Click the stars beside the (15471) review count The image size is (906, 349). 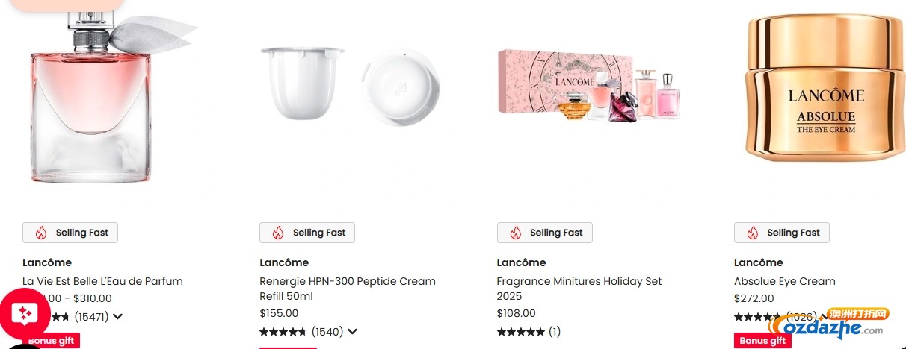(58, 317)
